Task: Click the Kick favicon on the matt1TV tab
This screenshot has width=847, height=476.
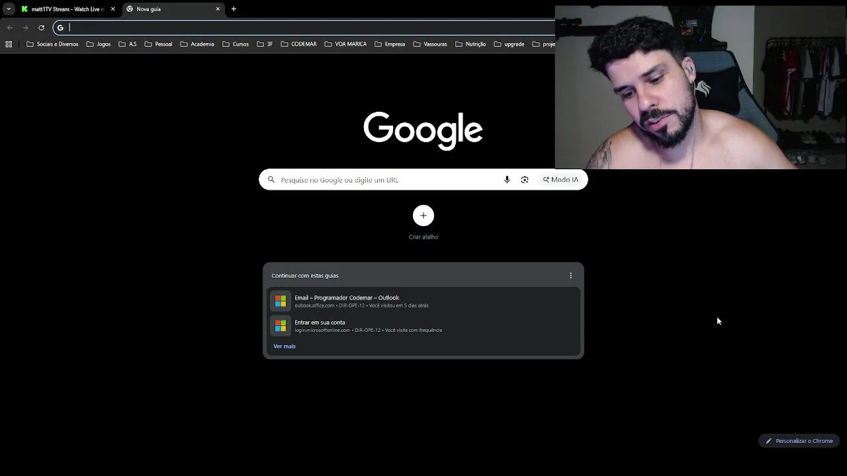Action: pyautogui.click(x=24, y=9)
